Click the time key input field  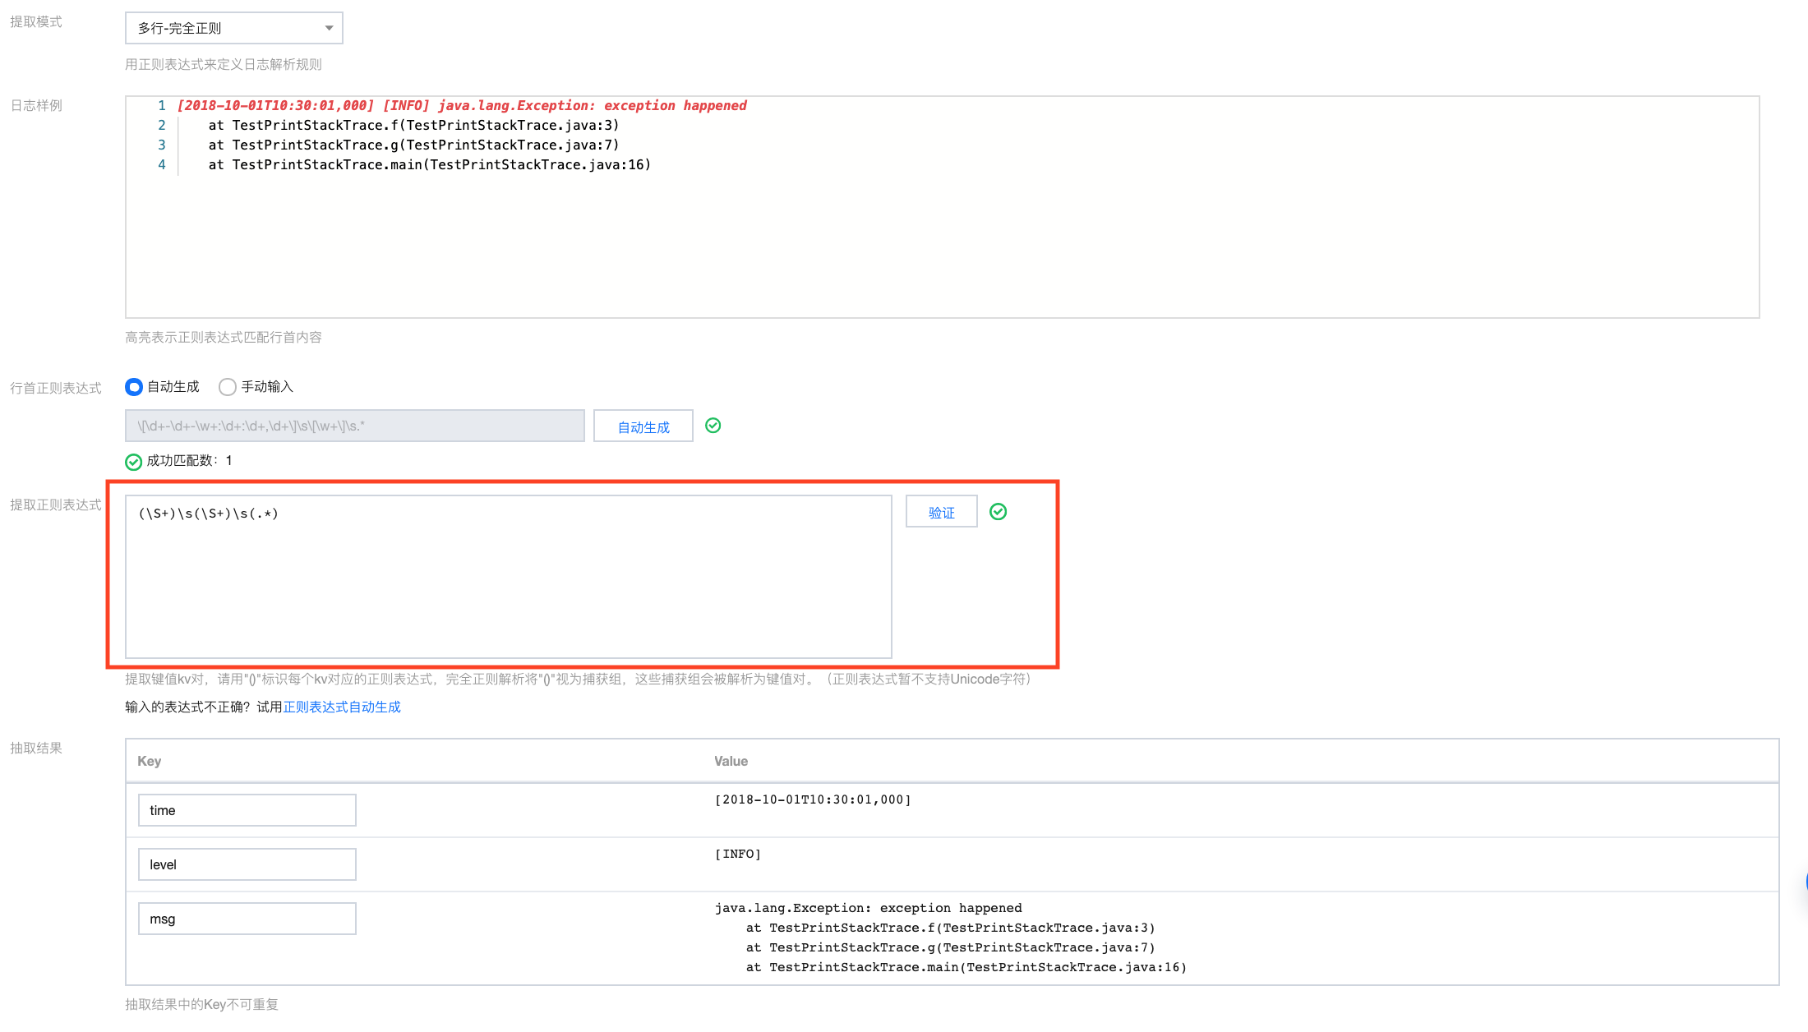[x=247, y=810]
